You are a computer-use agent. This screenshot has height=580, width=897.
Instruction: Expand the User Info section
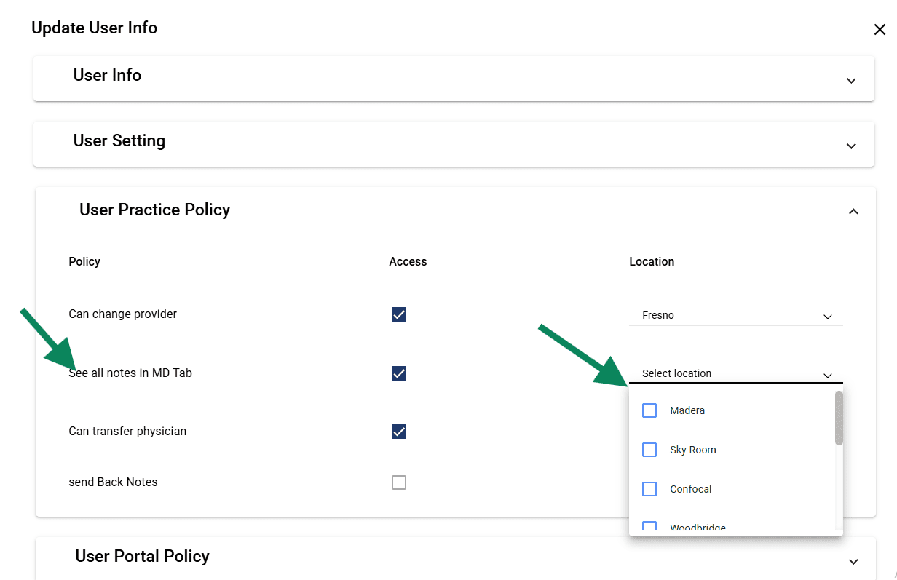click(x=850, y=81)
